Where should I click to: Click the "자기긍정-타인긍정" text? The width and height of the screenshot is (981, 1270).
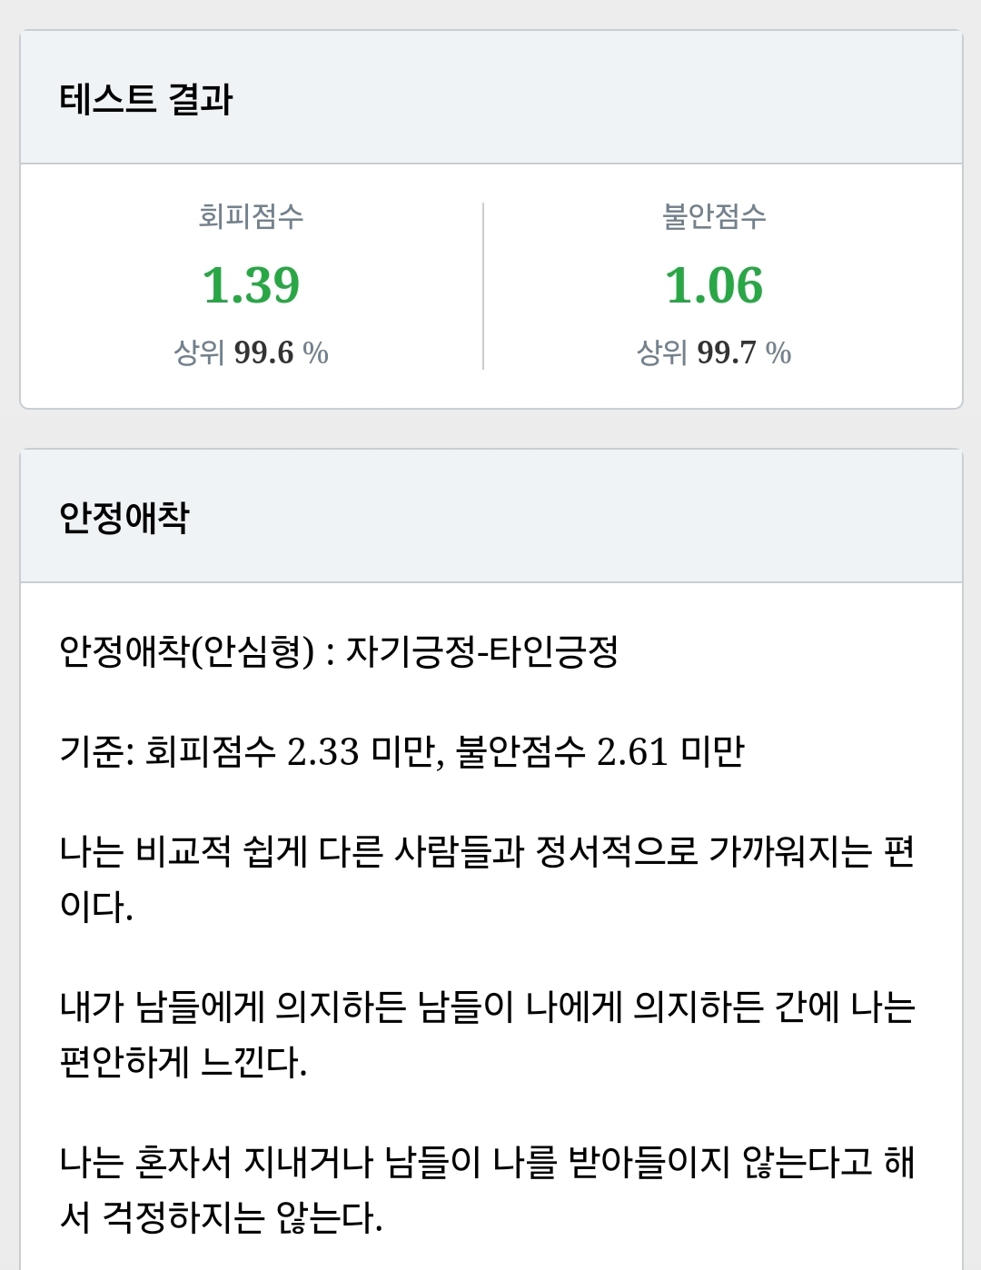pyautogui.click(x=482, y=651)
